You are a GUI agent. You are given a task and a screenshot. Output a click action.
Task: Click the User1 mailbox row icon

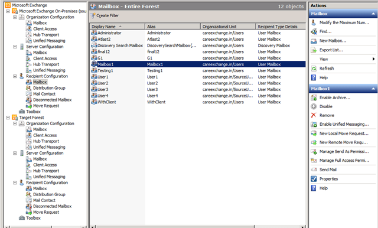[94, 77]
